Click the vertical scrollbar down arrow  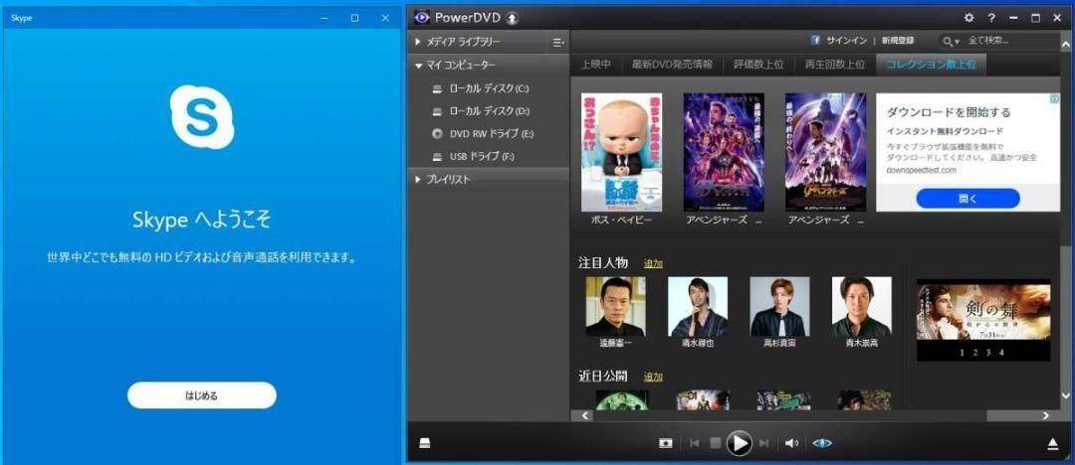(x=1065, y=395)
